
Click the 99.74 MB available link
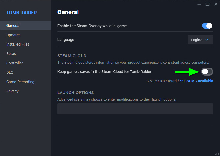click(x=196, y=81)
